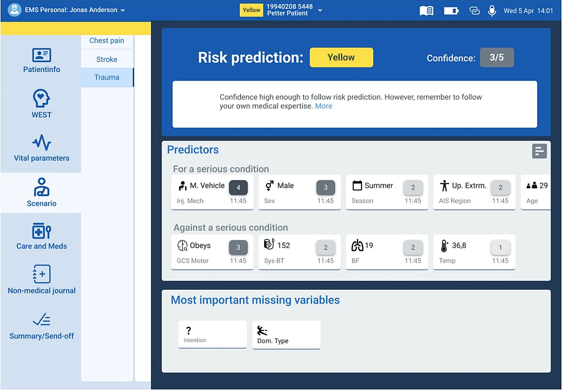Click the Temp value 36,8
The image size is (563, 391).
click(x=459, y=245)
